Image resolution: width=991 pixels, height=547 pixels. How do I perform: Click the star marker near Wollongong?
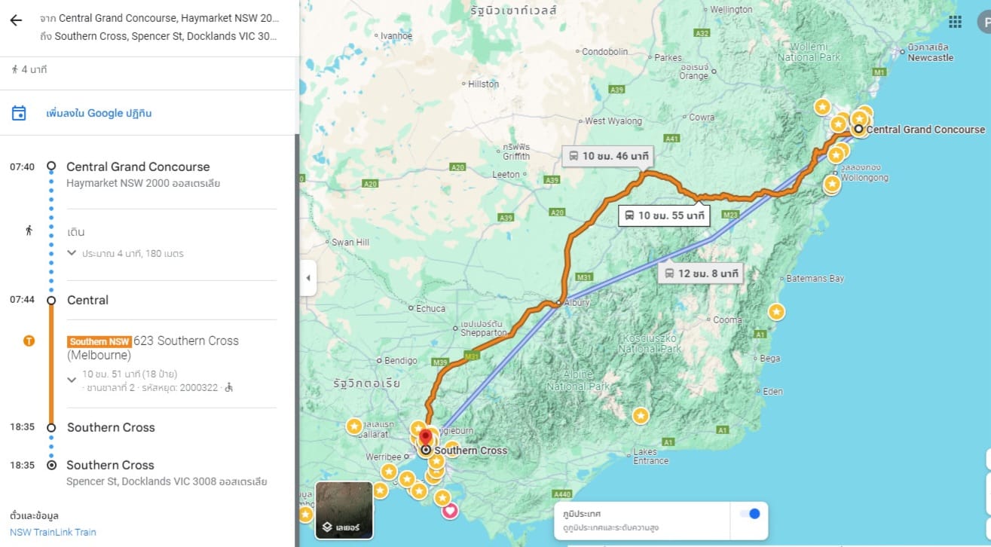(x=831, y=183)
